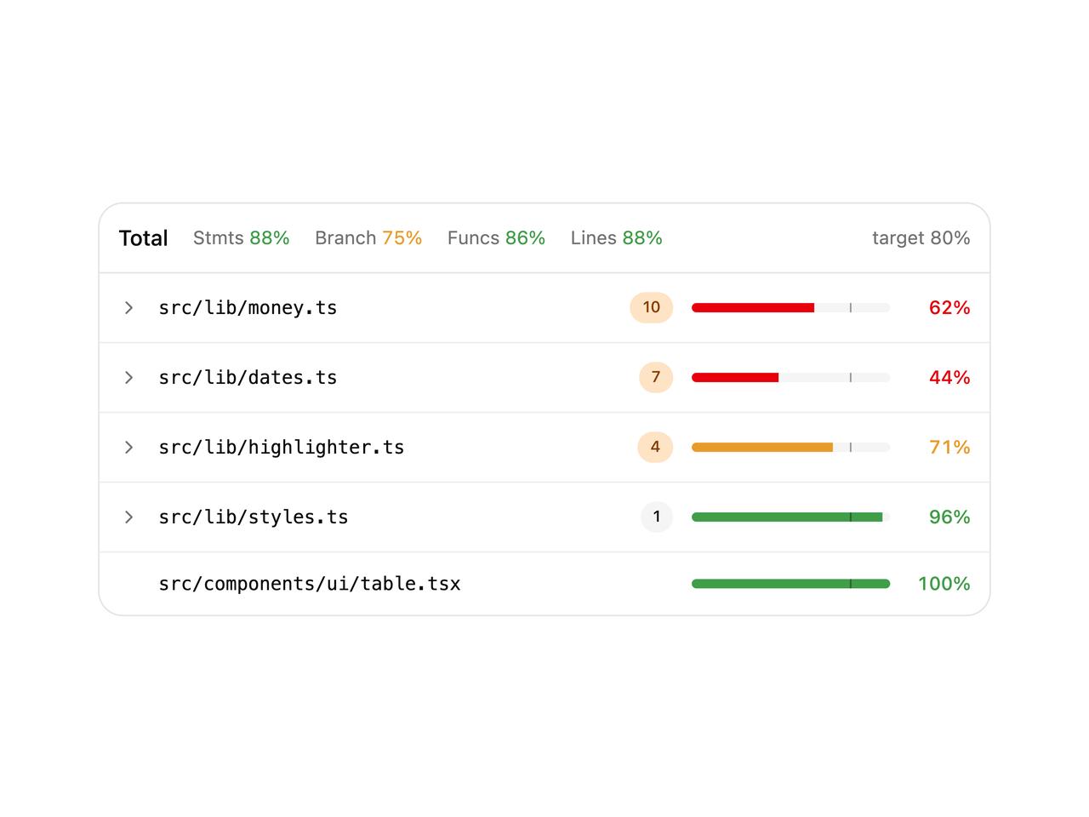The width and height of the screenshot is (1089, 817).
Task: Click the Stmts 88% summary
Action: point(242,238)
